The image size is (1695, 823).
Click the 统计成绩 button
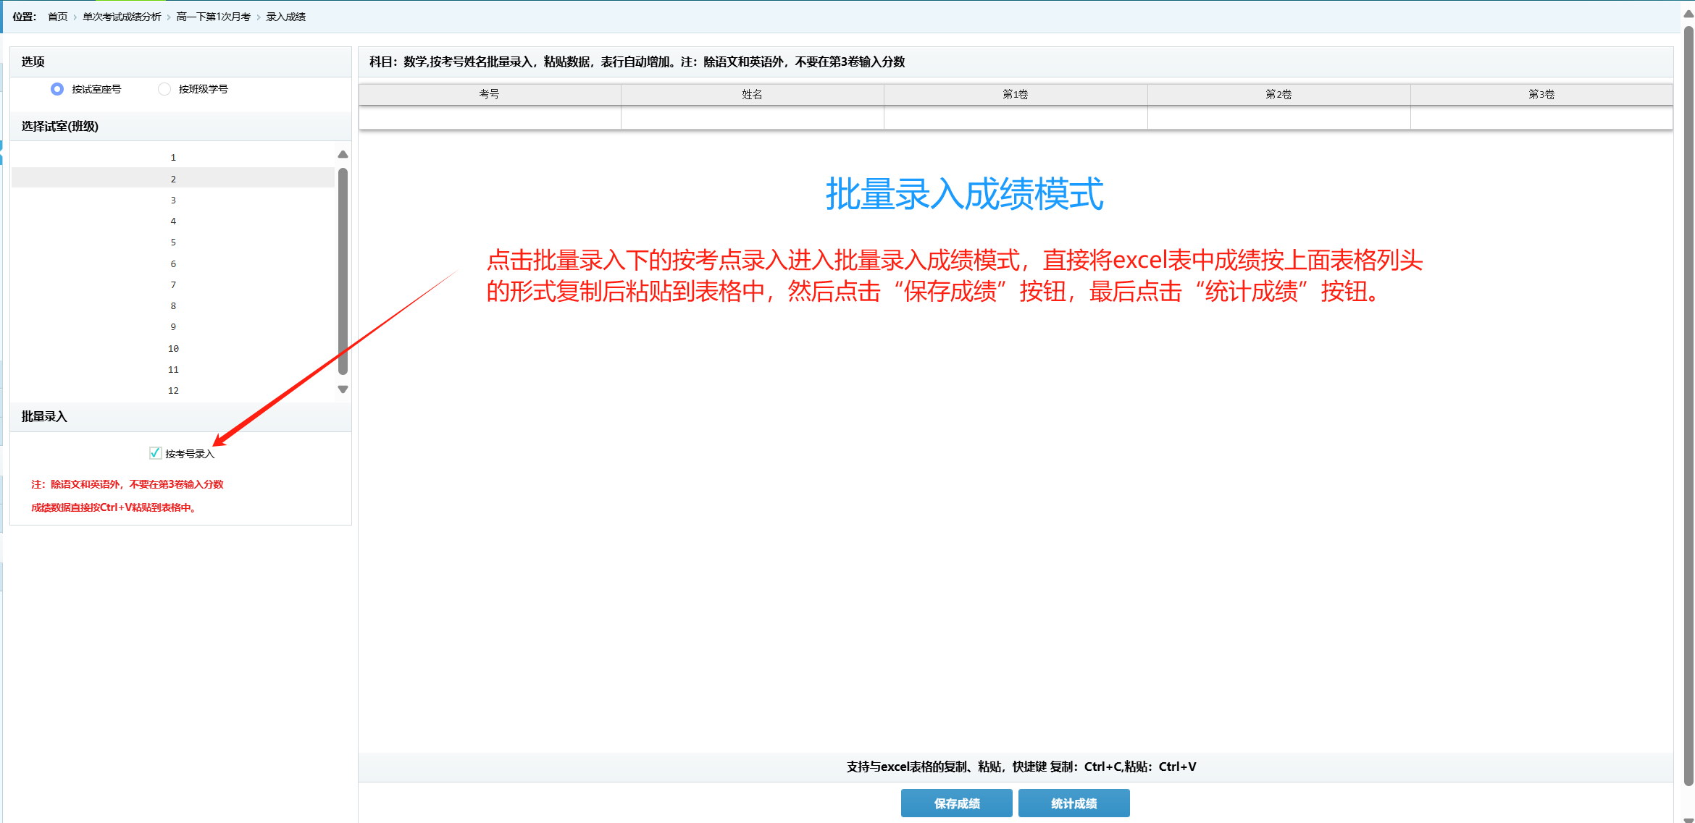tap(1073, 803)
